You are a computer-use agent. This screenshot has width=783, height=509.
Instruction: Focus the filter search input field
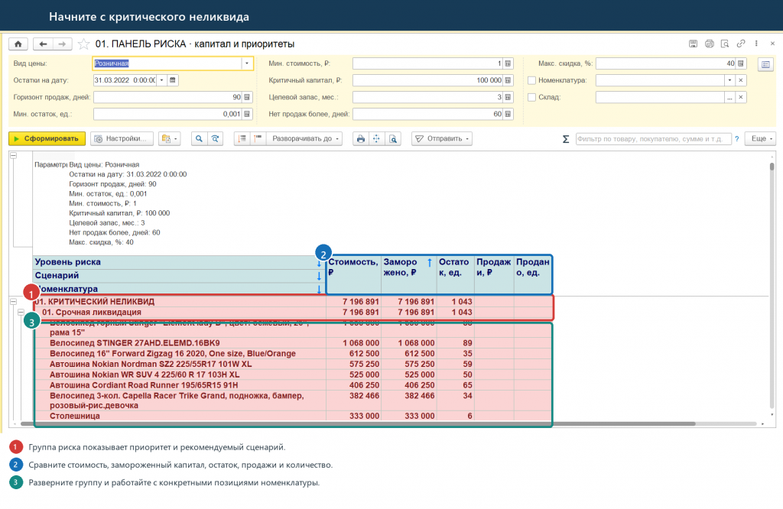(x=653, y=139)
